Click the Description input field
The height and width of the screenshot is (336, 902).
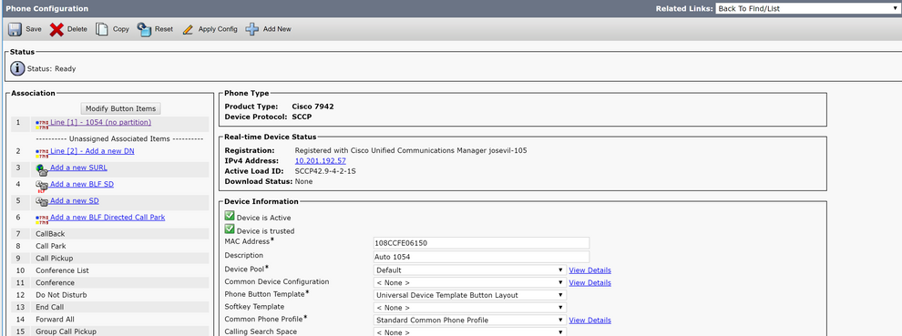coord(481,257)
